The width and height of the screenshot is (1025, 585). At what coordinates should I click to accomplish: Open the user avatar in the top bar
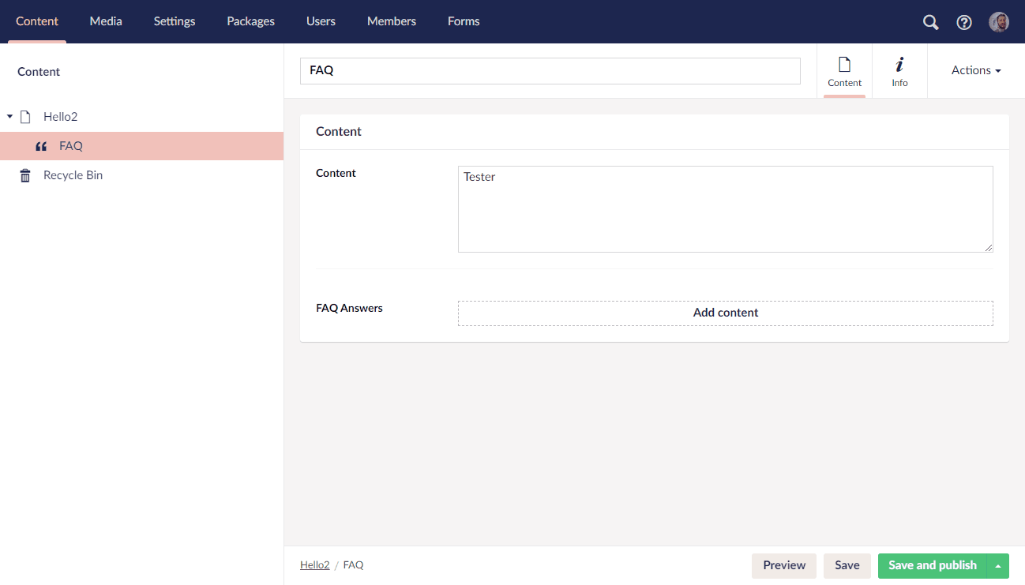pyautogui.click(x=998, y=21)
